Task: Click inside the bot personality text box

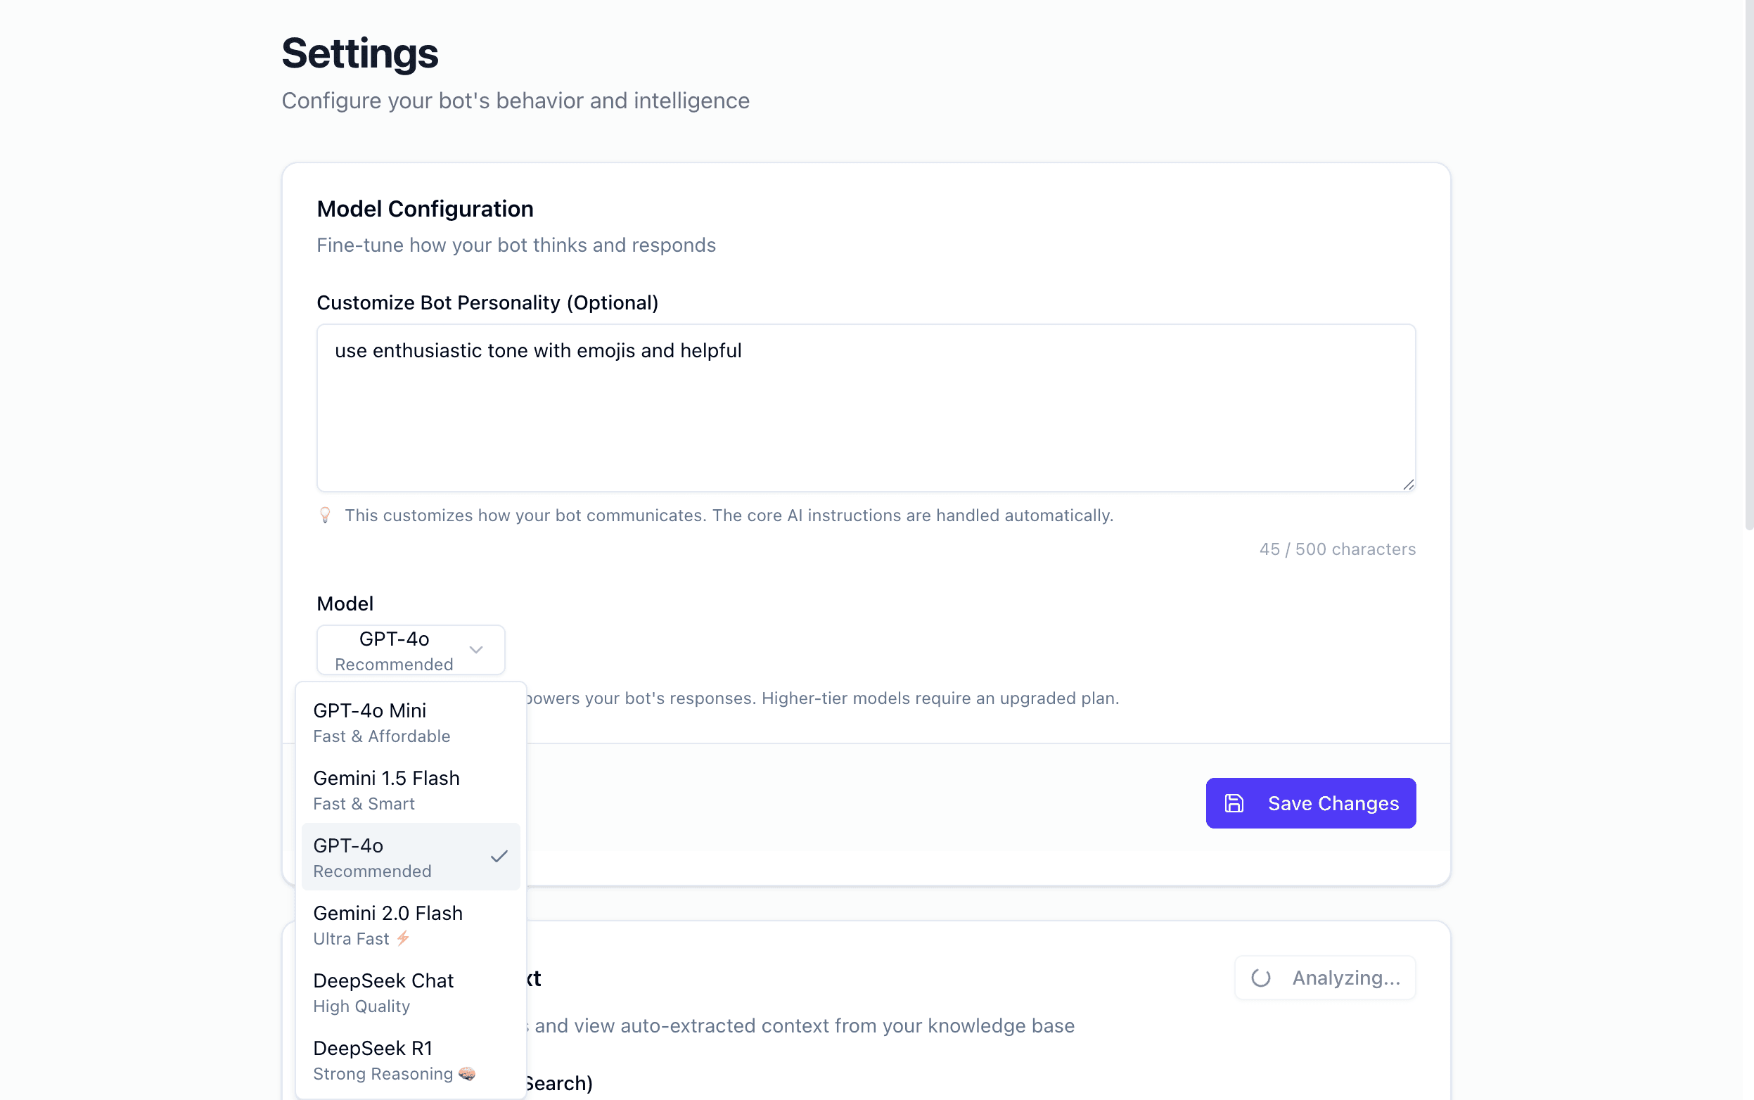Action: click(x=866, y=407)
